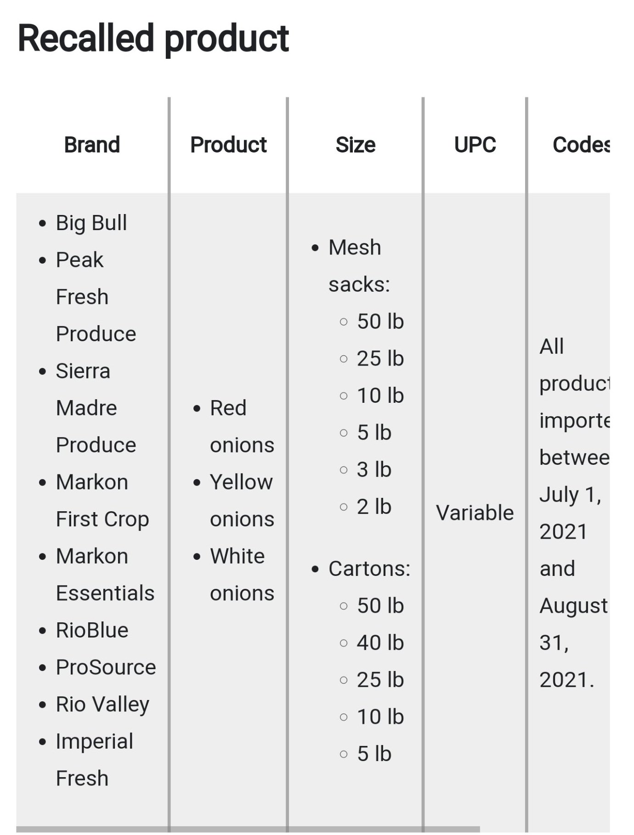Select Rio Valley in the brand list
The width and height of the screenshot is (634, 835).
point(102,705)
